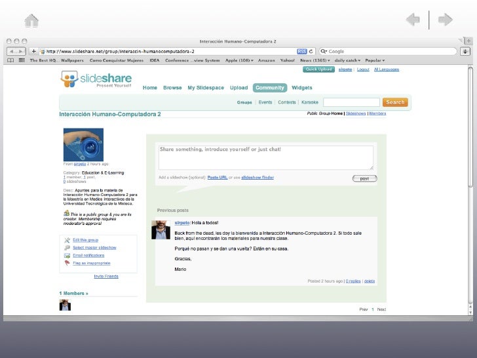Click the 0 replies link
Screen dimensions: 477x358
click(353, 281)
